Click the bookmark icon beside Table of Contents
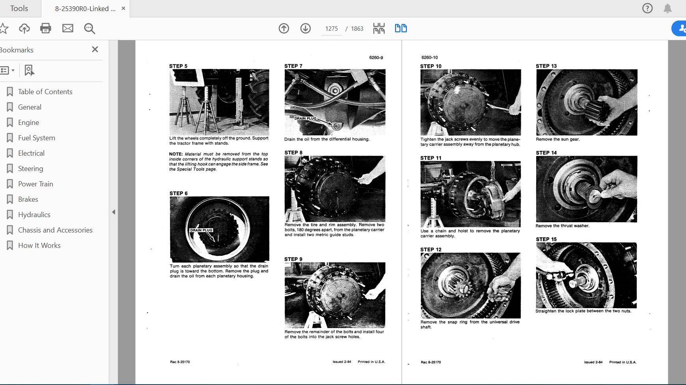Screen dimensions: 686x385 click(10, 92)
